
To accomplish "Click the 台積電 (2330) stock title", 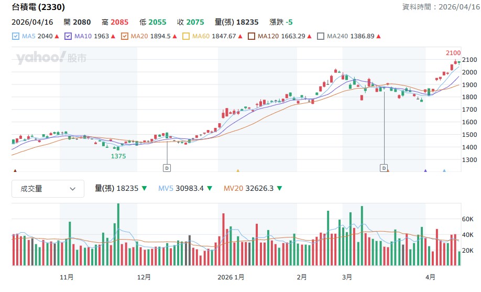I will point(39,7).
